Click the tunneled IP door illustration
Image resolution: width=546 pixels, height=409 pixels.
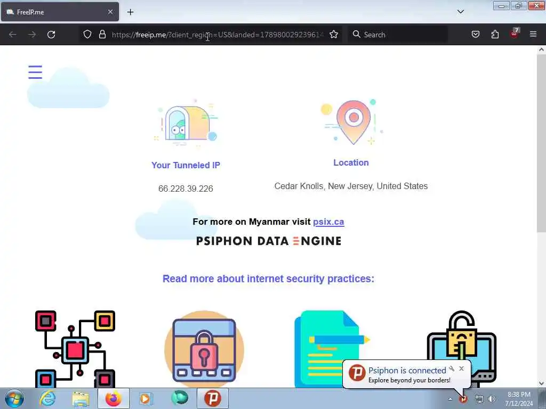[x=186, y=124]
